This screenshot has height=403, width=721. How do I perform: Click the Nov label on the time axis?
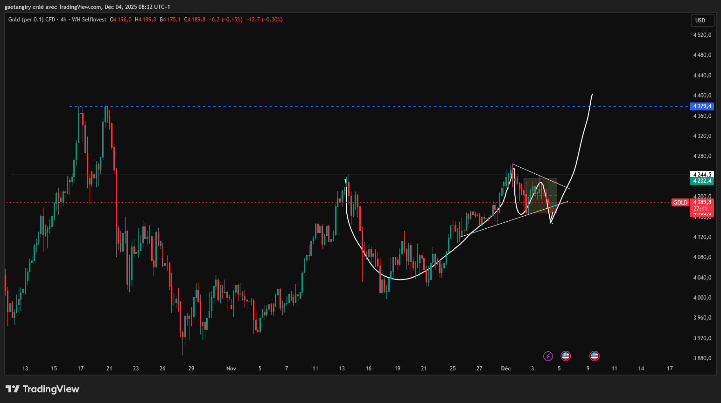(231, 369)
